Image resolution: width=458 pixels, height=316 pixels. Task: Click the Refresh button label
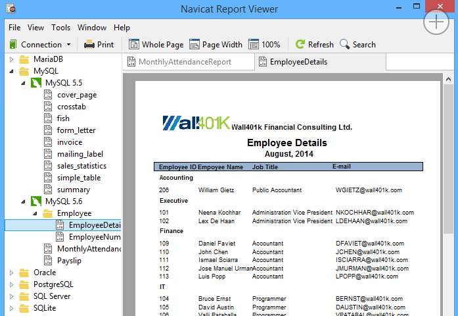pos(321,45)
